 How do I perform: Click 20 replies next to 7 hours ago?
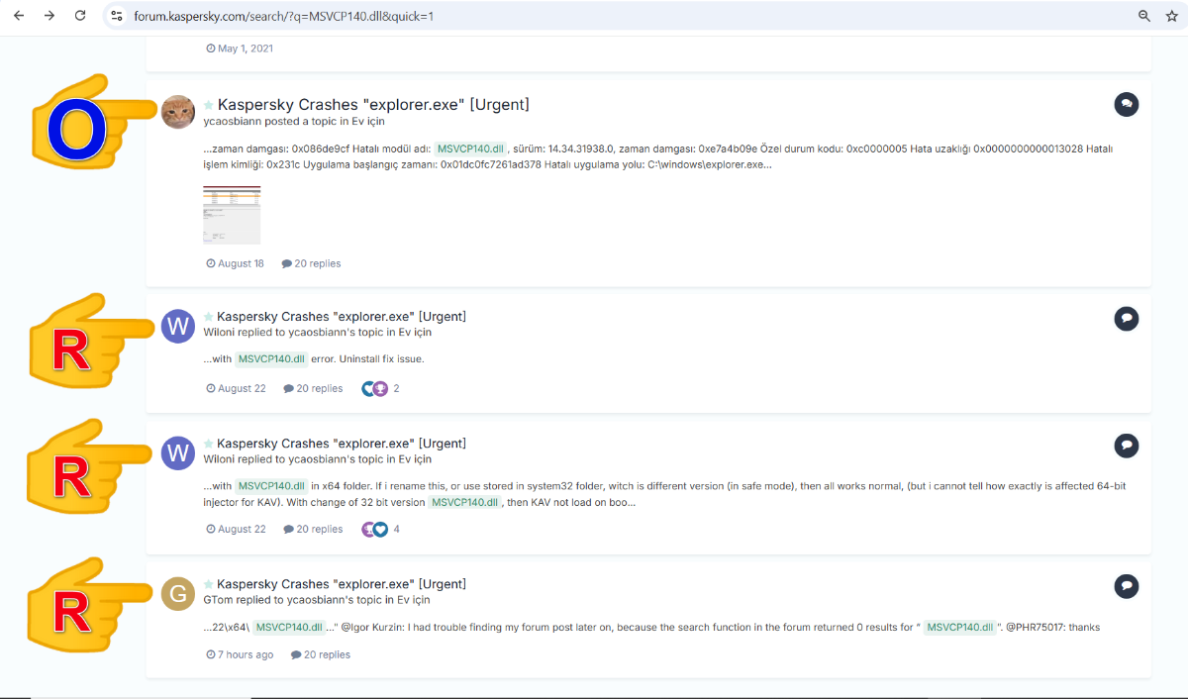coord(321,654)
